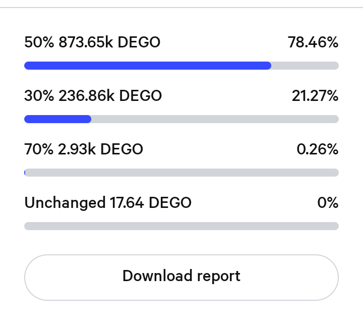The image size is (363, 325).
Task: Click the horizontal divider line above the list
Action: click(181, 8)
